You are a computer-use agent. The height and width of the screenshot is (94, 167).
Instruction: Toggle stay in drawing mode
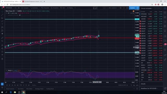pyautogui.click(x=2, y=48)
